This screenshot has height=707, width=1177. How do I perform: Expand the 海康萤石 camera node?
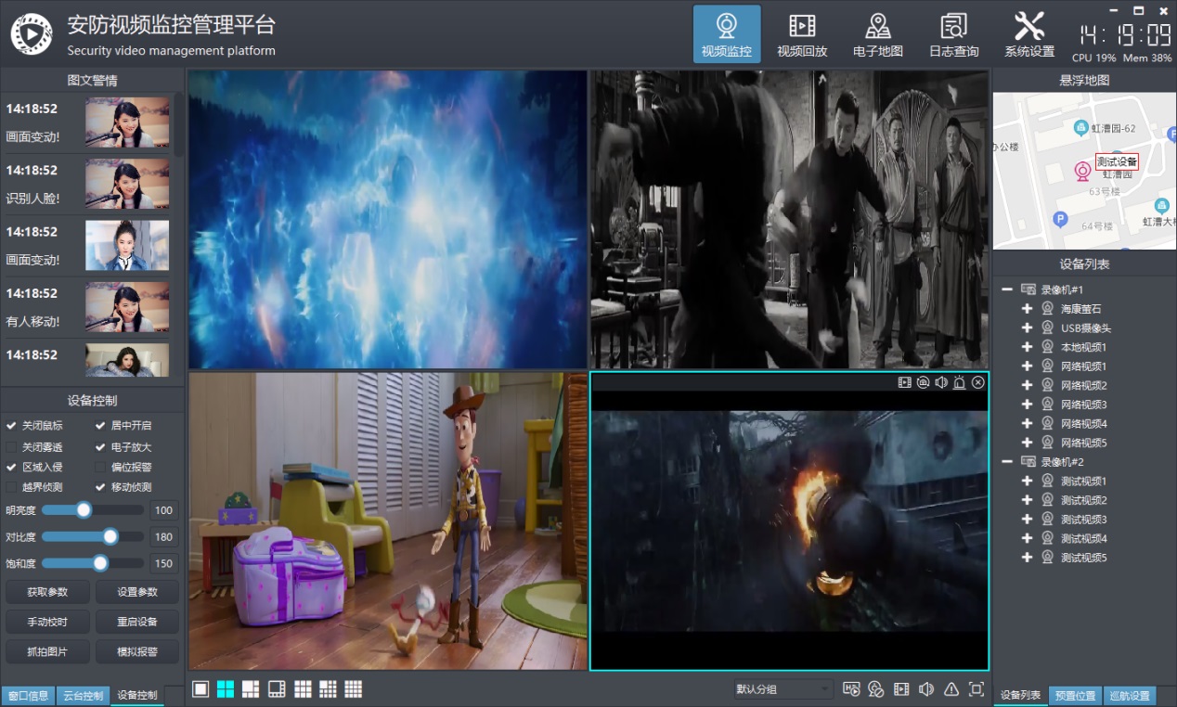coord(1027,309)
